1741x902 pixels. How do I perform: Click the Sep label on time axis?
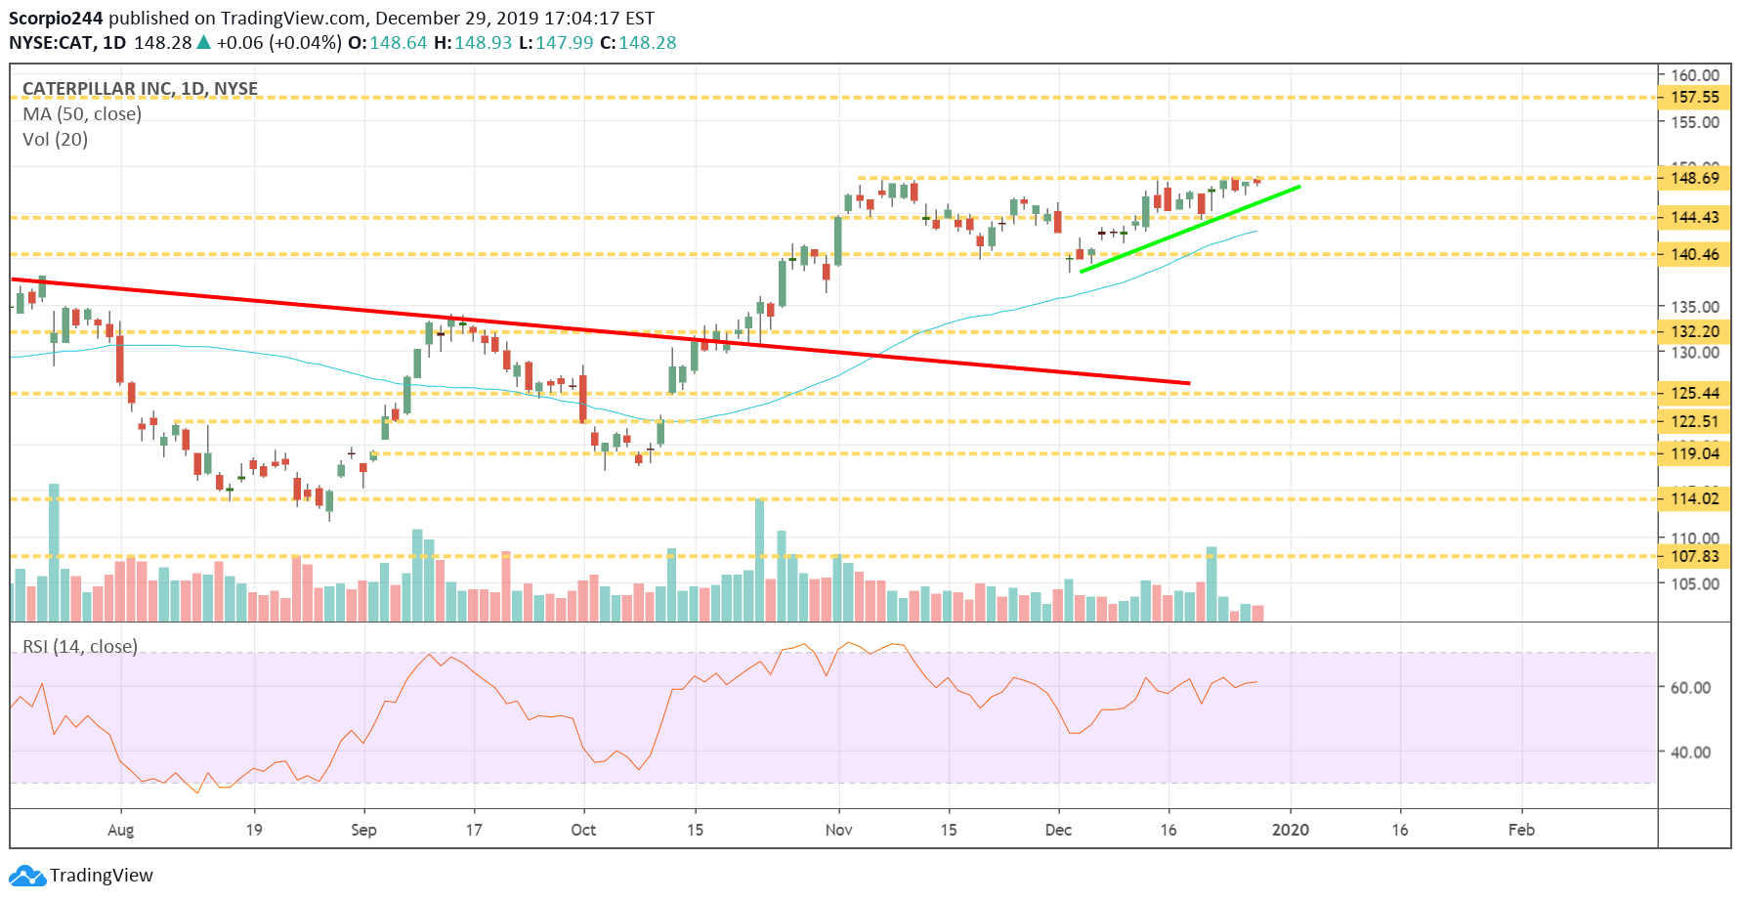pyautogui.click(x=363, y=830)
